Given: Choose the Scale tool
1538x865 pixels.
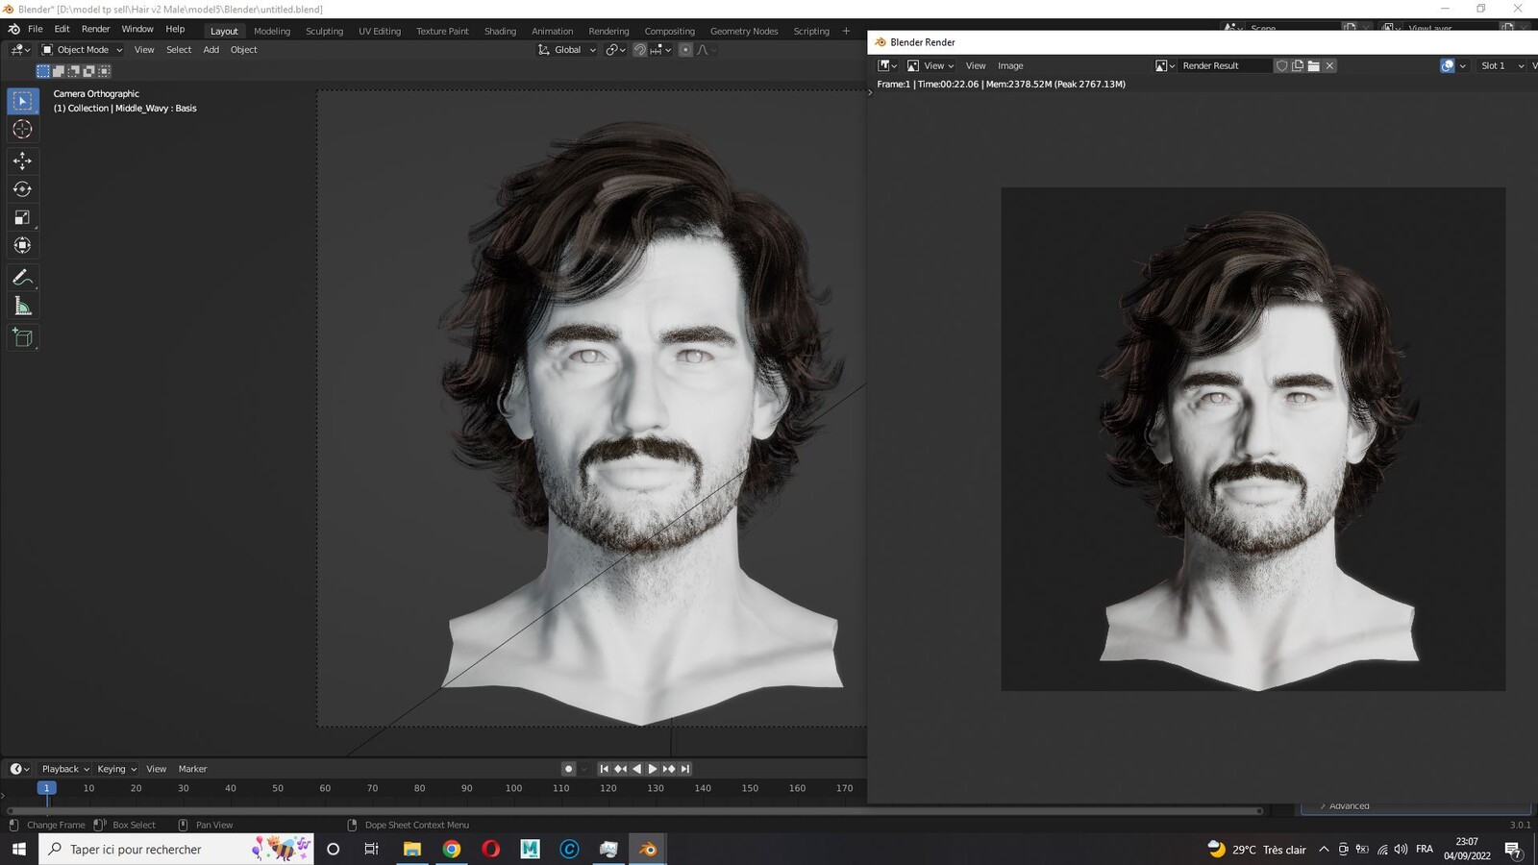Looking at the screenshot, I should pyautogui.click(x=22, y=217).
